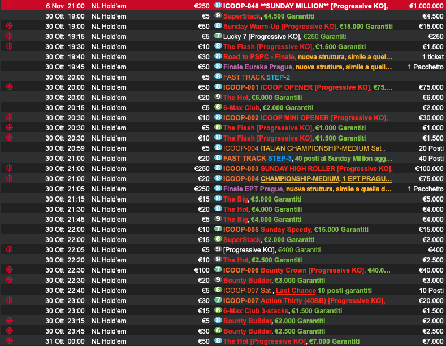The width and height of the screenshot is (446, 346).
Task: Click the crosshair icon on The Flash €1.000 row
Action: coord(10,128)
